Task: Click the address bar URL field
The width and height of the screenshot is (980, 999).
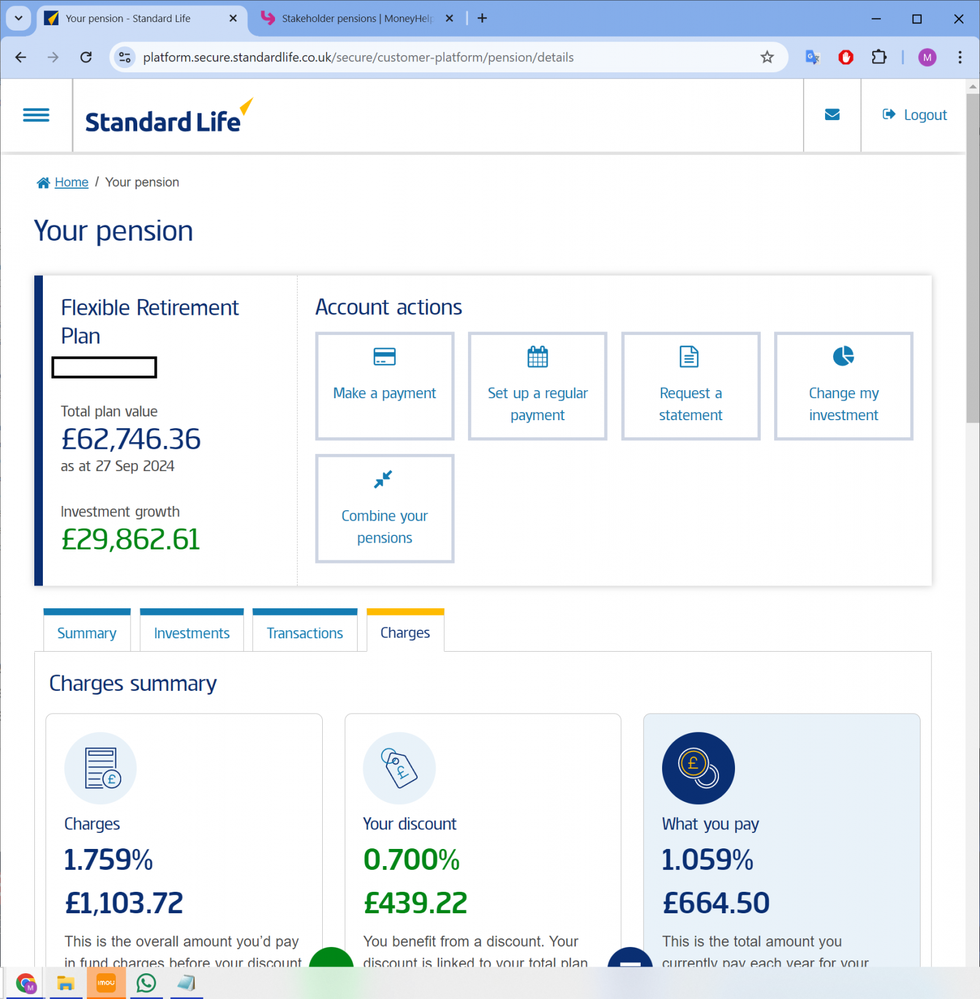Action: click(x=358, y=57)
